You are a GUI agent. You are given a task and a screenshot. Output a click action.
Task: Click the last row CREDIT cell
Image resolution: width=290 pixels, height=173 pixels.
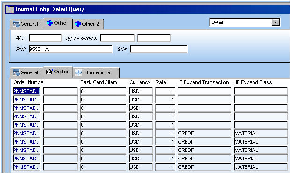pos(204,167)
